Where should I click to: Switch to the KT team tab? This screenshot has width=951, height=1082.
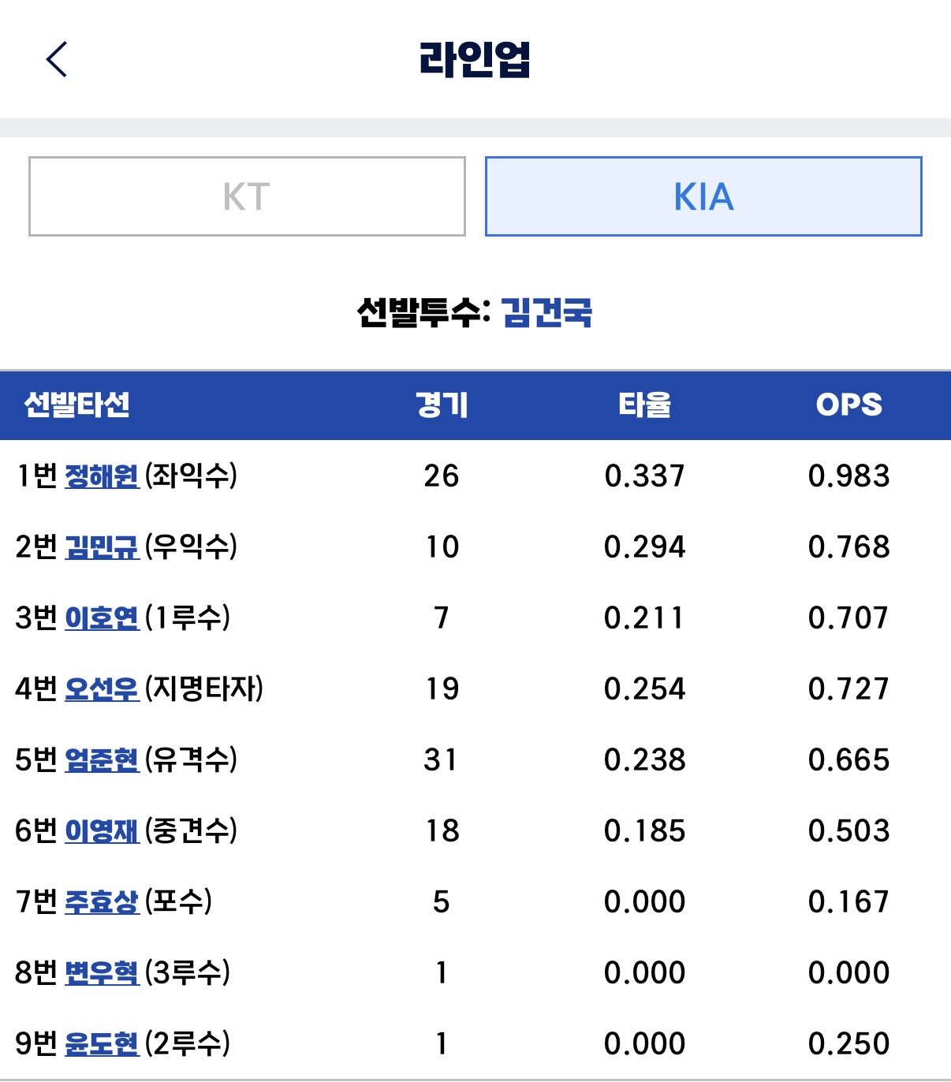pos(247,196)
